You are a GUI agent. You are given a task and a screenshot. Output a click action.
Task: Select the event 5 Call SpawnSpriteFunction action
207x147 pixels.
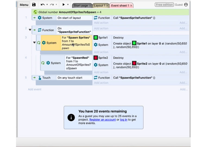click(x=150, y=78)
